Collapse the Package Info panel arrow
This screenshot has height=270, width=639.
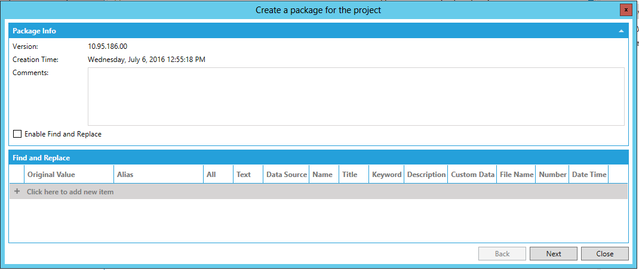[x=621, y=30]
